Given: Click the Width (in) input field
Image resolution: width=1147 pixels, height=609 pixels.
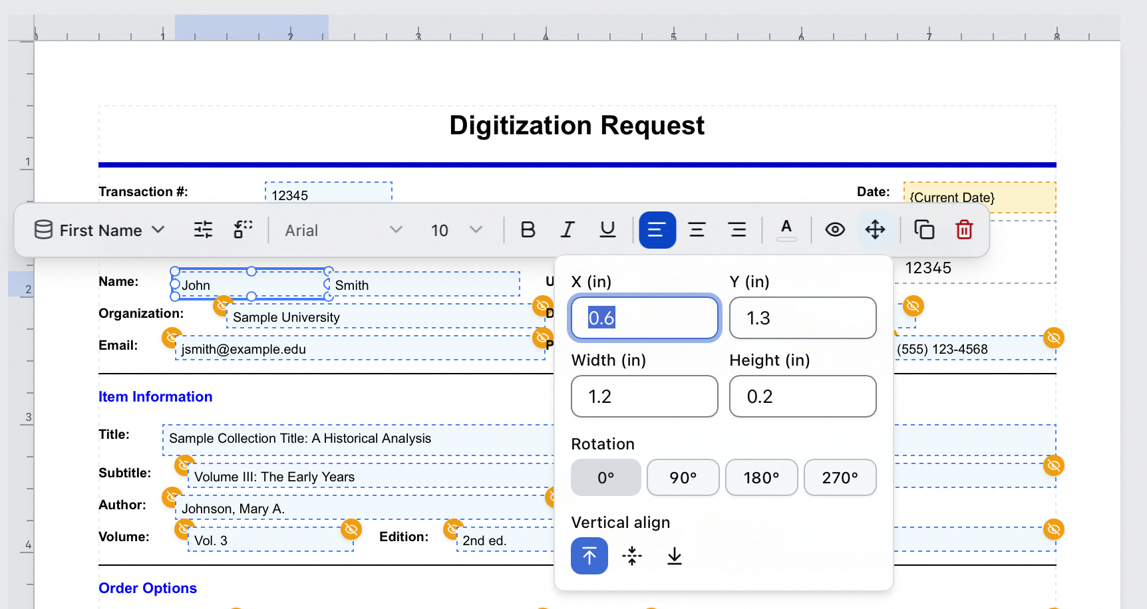Looking at the screenshot, I should click(645, 396).
